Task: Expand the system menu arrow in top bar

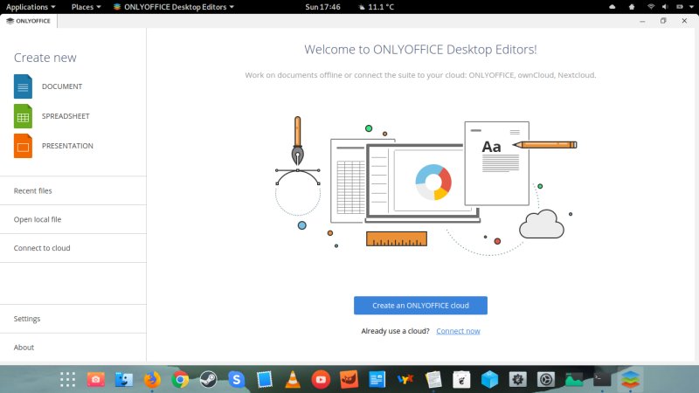Action: tap(691, 7)
